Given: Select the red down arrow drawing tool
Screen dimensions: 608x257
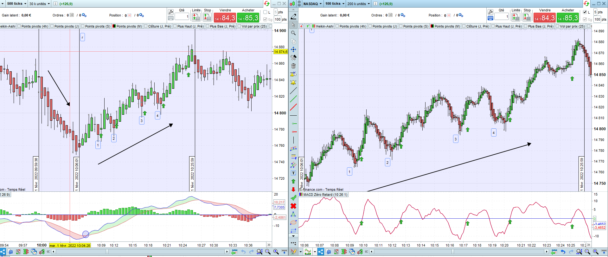Looking at the screenshot, I should click(293, 190).
